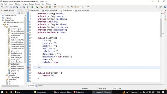The width and height of the screenshot is (167, 94).
Task: Click the error marker on line 27
Action: tap(28, 67)
